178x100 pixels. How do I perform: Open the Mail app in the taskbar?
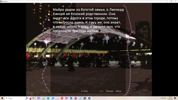pos(53,98)
